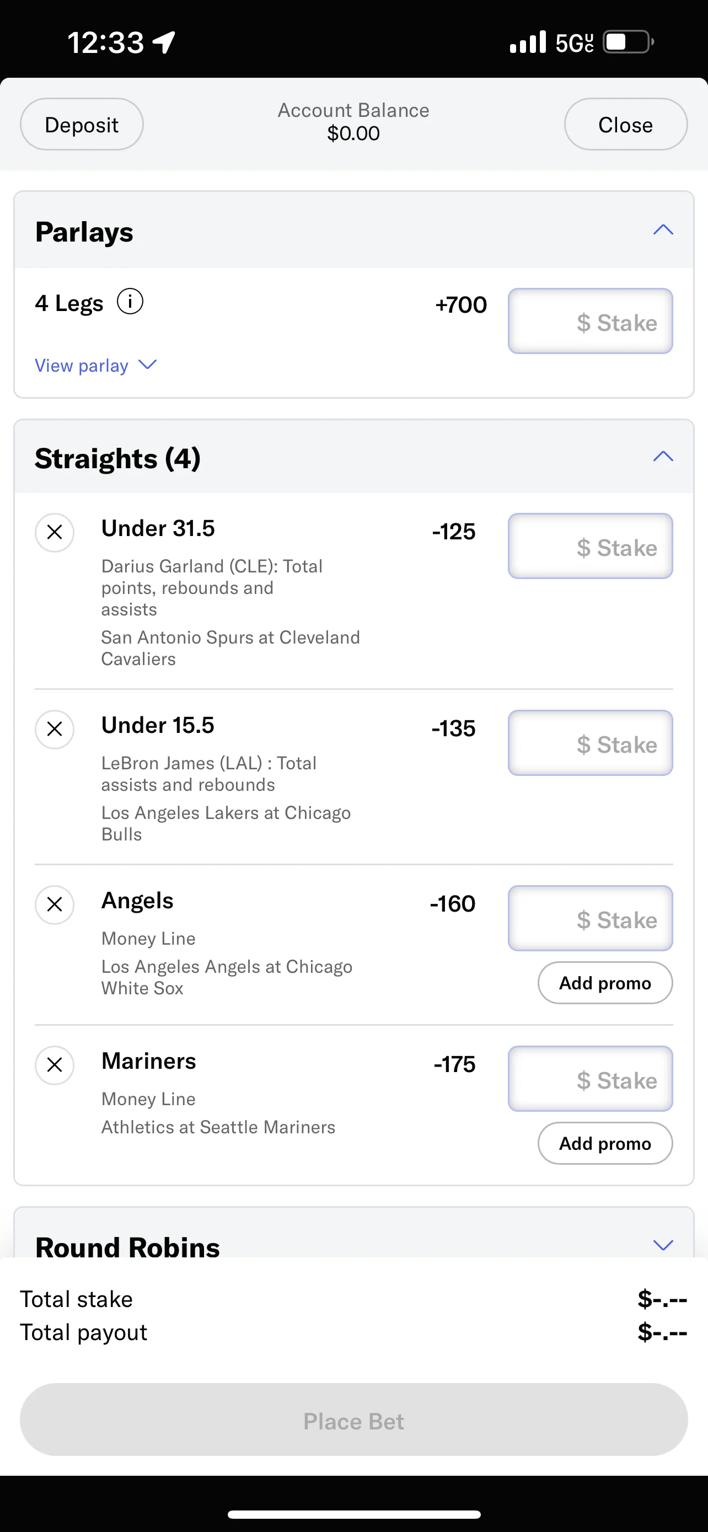Viewport: 708px width, 1532px height.
Task: Tap the battery indicator in the status bar
Action: [629, 42]
